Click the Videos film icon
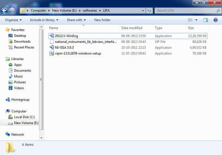 [10, 88]
